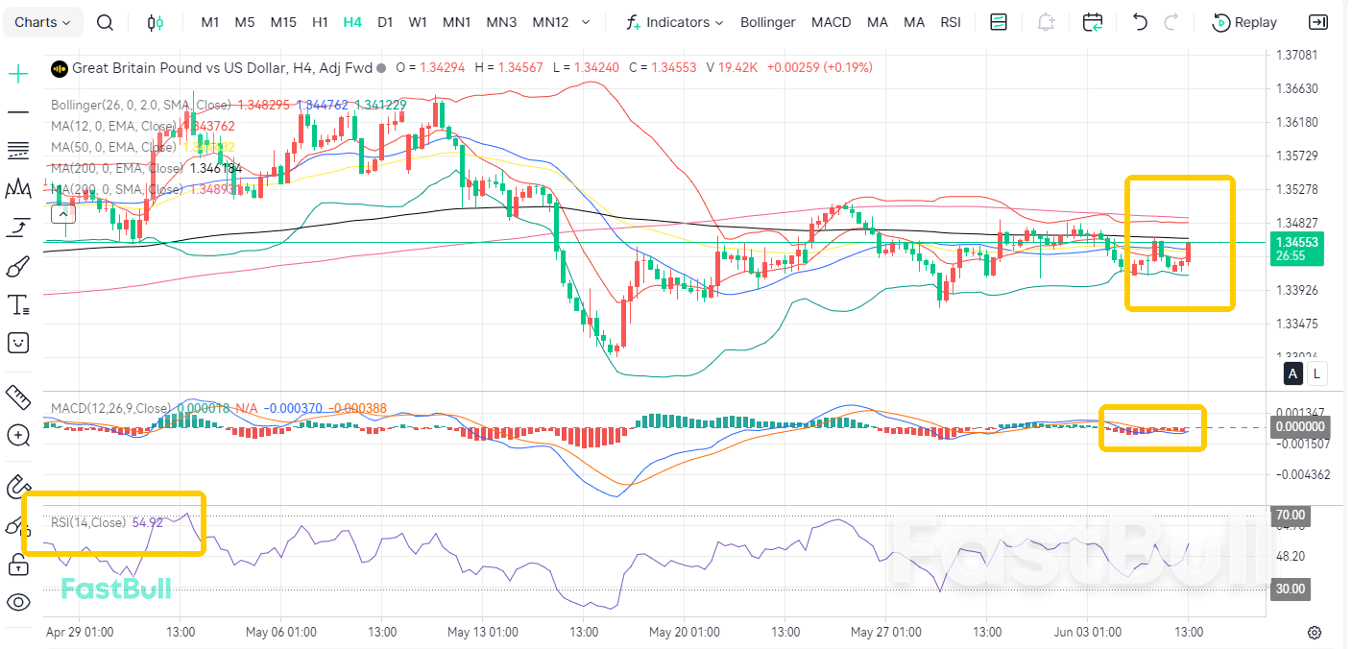
Task: Select the RSI(14,Close) legend label
Action: pyautogui.click(x=88, y=522)
